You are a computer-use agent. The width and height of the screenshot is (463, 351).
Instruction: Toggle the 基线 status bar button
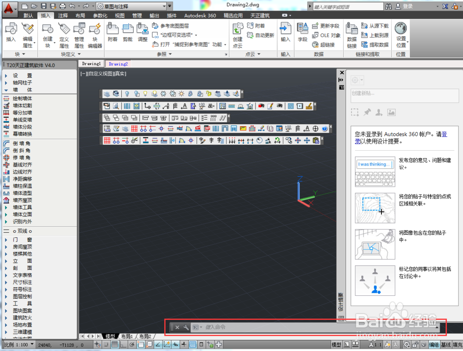(446, 345)
